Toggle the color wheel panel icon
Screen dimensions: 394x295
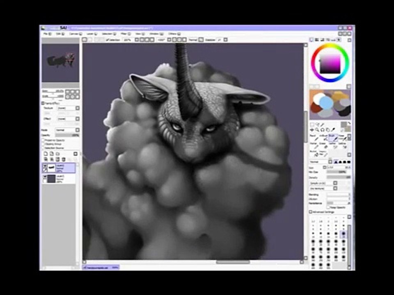pyautogui.click(x=312, y=40)
